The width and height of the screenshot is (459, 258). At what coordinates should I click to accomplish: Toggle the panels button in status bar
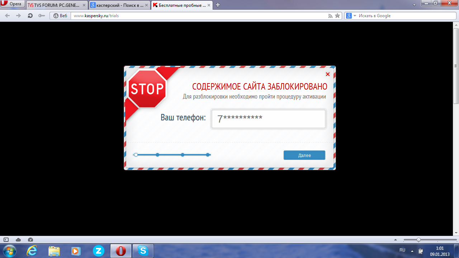[6, 240]
